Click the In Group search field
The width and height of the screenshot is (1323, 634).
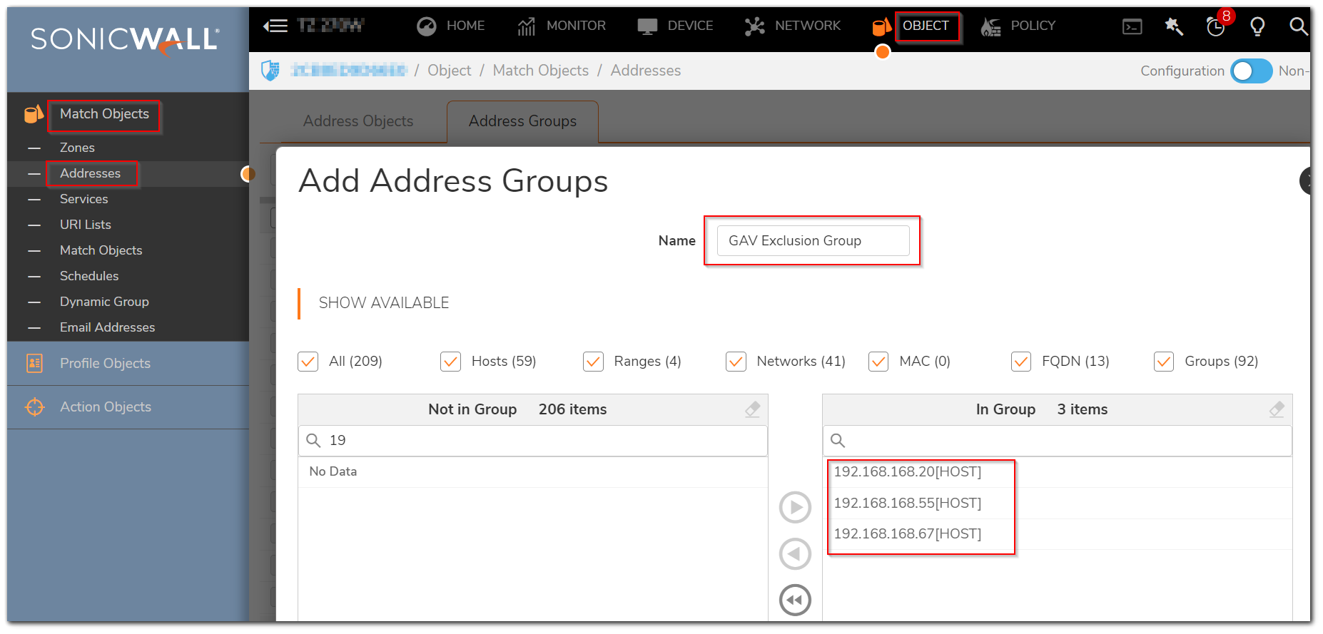click(1057, 441)
